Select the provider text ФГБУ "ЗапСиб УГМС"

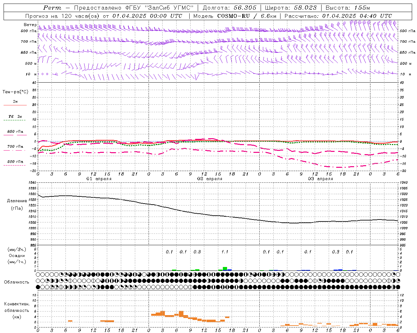point(159,8)
